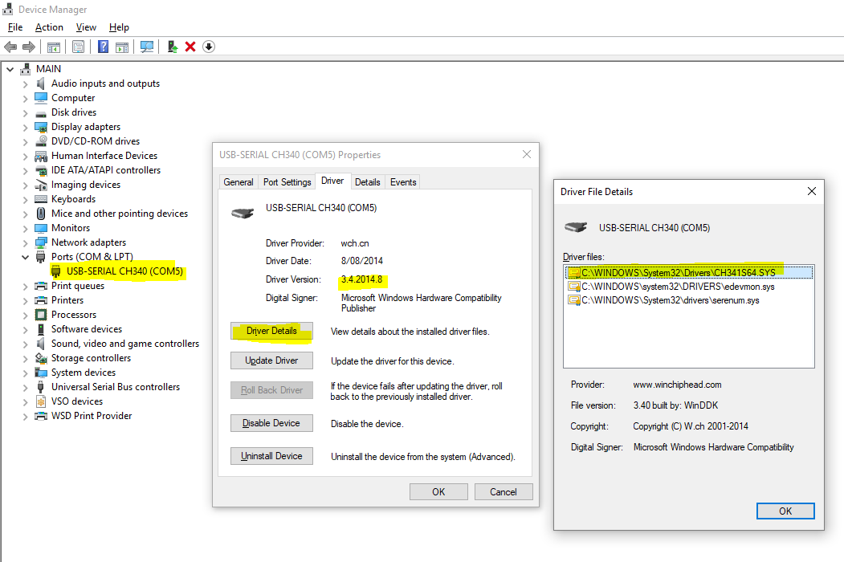
Task: Click Cancel in the Properties dialog
Action: click(x=504, y=492)
